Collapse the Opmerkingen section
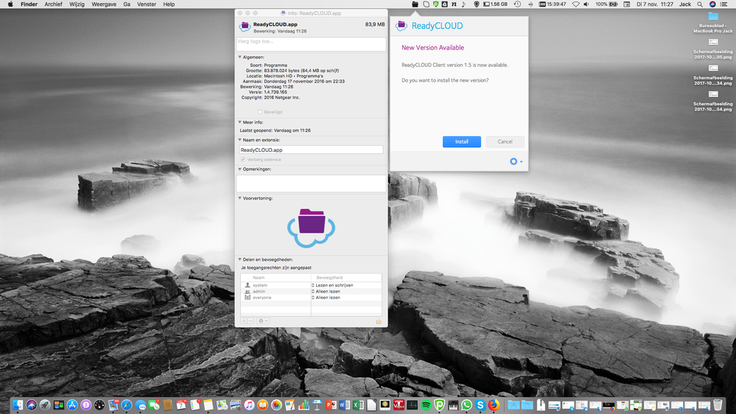This screenshot has width=736, height=414. pos(239,169)
